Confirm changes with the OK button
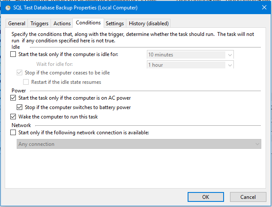This screenshot has height=207, width=272. pos(206,197)
